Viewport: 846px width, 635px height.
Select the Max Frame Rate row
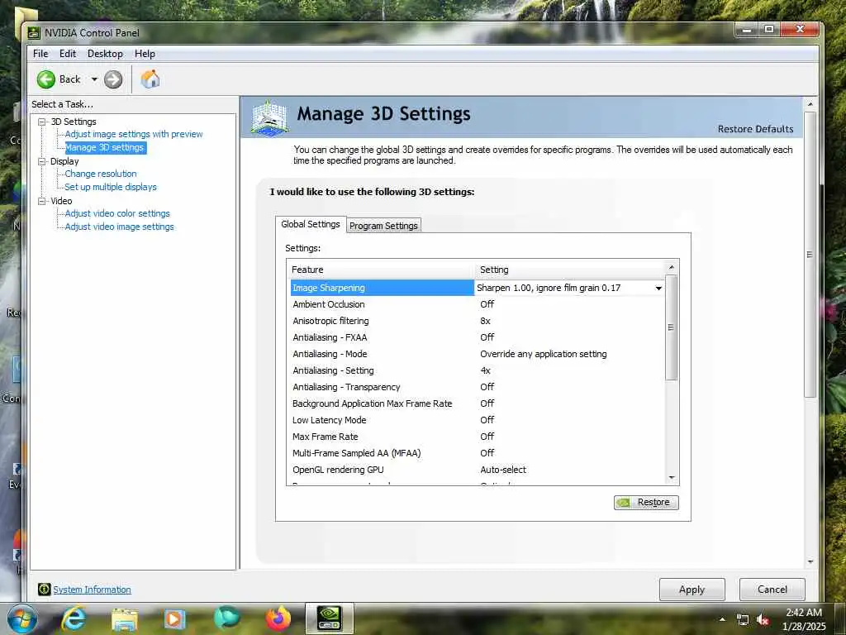pyautogui.click(x=477, y=437)
